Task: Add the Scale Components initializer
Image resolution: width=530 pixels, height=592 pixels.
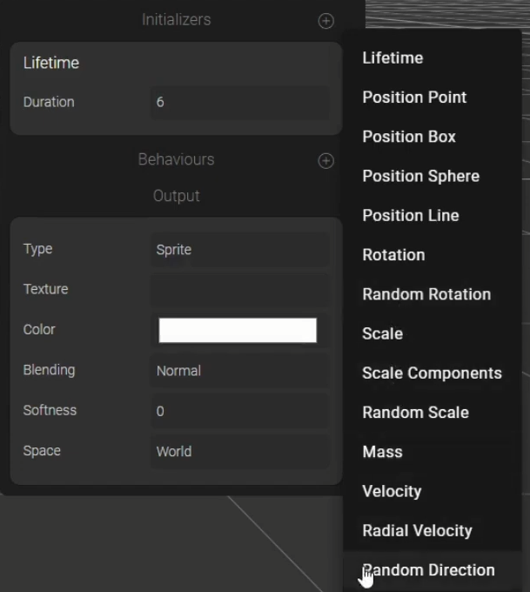Action: [432, 373]
